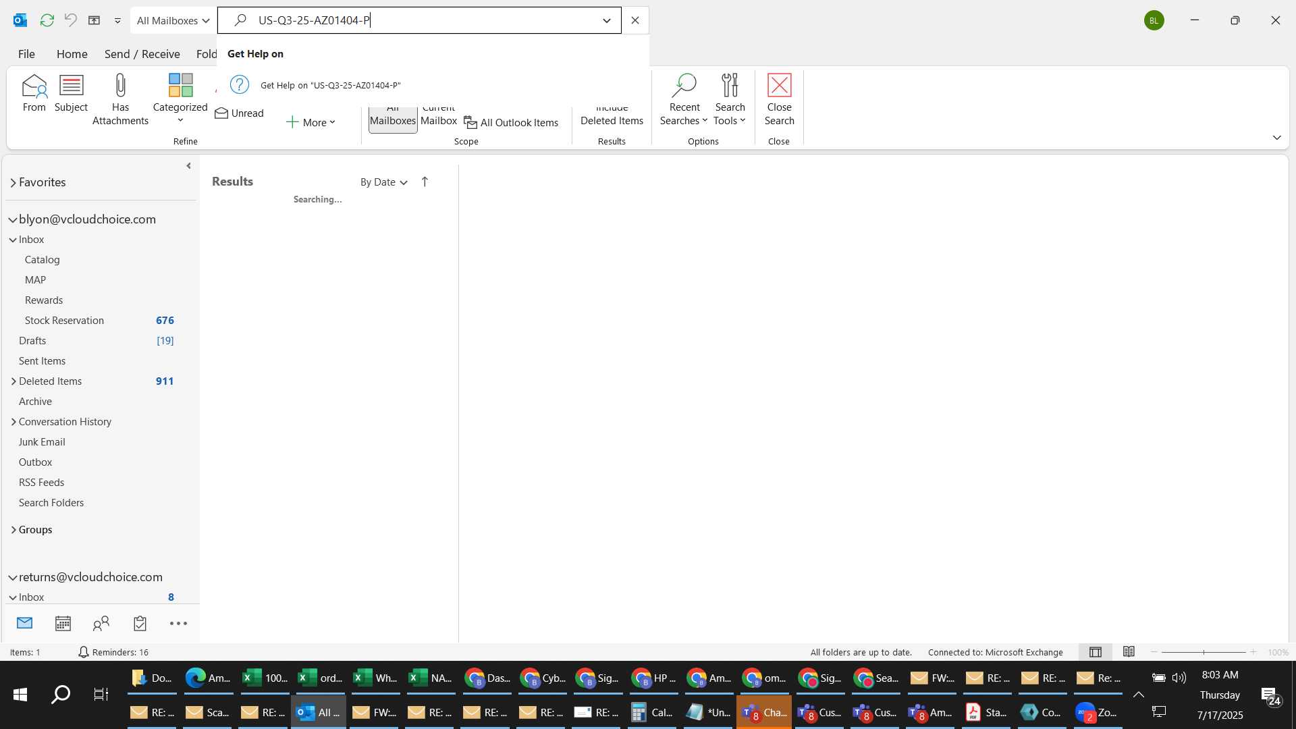Open Windows Start menu
This screenshot has height=729, width=1296.
click(20, 695)
